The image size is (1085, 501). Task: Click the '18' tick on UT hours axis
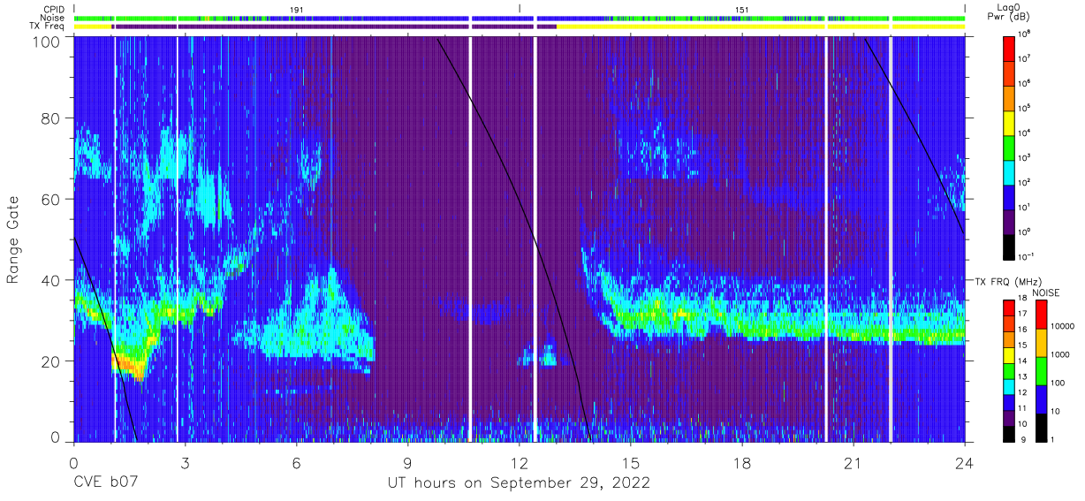pyautogui.click(x=742, y=464)
